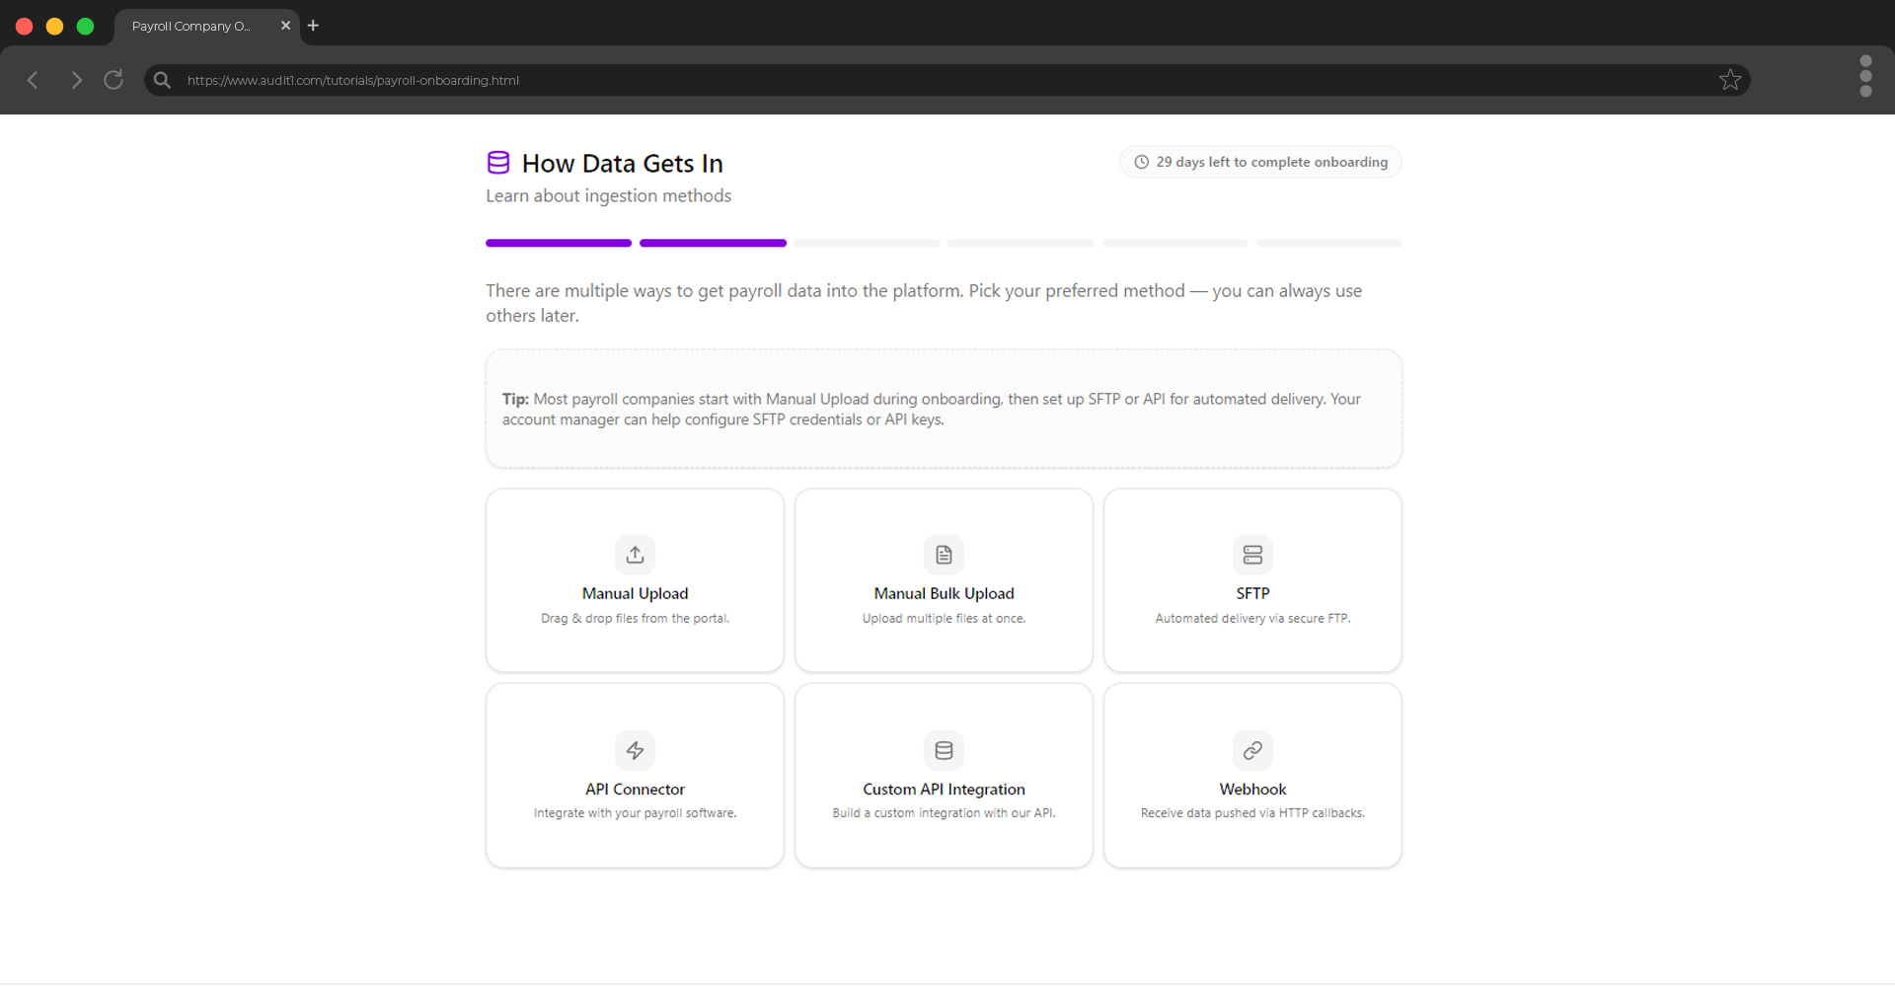Click the Custom API Integration database icon
Screen dimensions: 1895x987
[x=944, y=750]
